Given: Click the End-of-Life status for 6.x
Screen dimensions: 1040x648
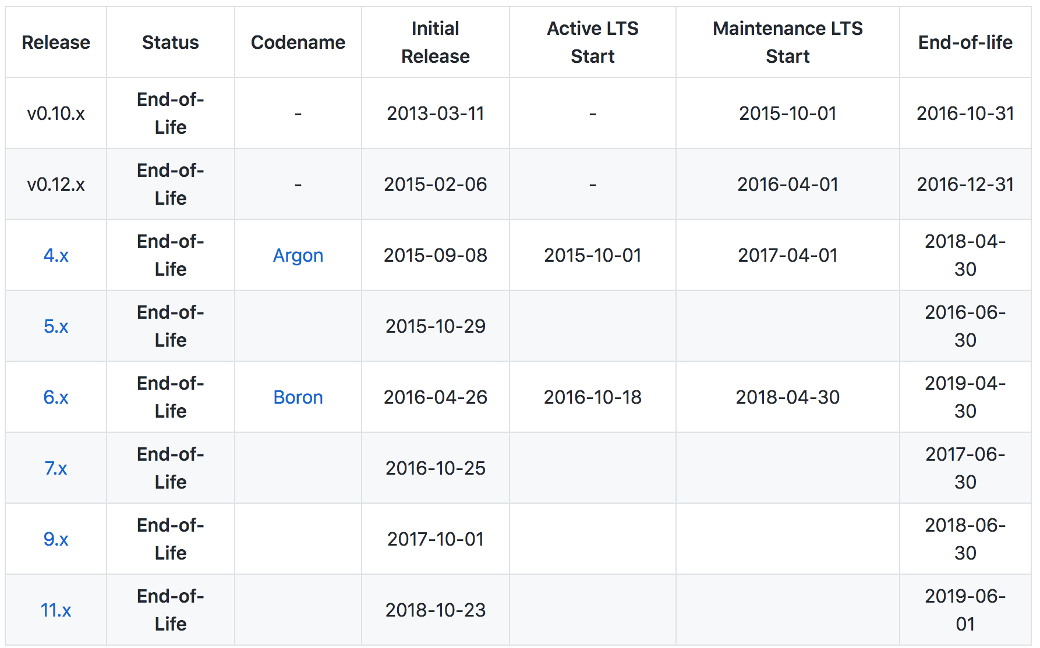Looking at the screenshot, I should [x=170, y=397].
